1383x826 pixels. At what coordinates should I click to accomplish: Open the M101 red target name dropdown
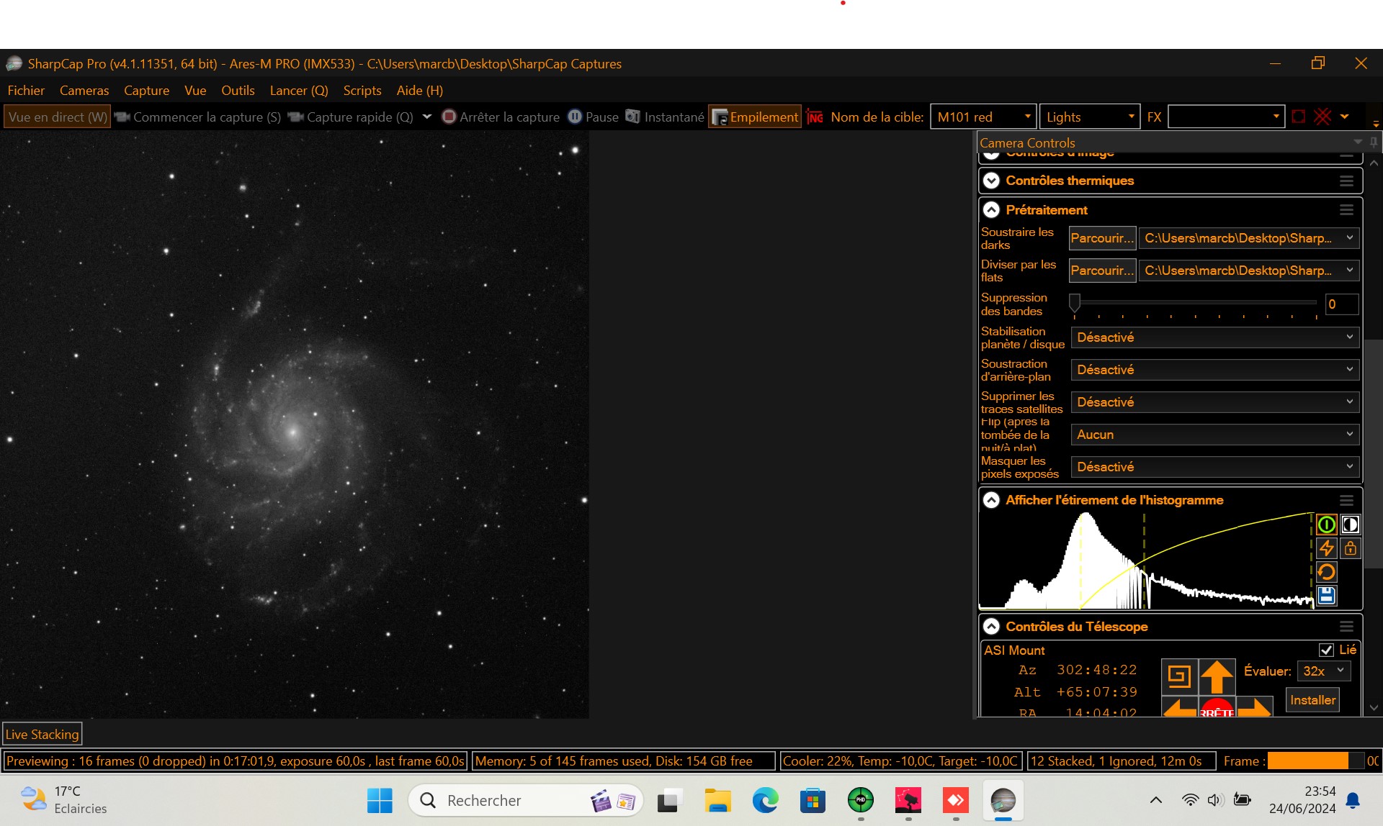click(x=1029, y=116)
